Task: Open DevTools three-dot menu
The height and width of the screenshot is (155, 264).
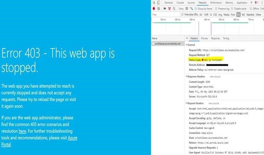Action: pyautogui.click(x=262, y=3)
